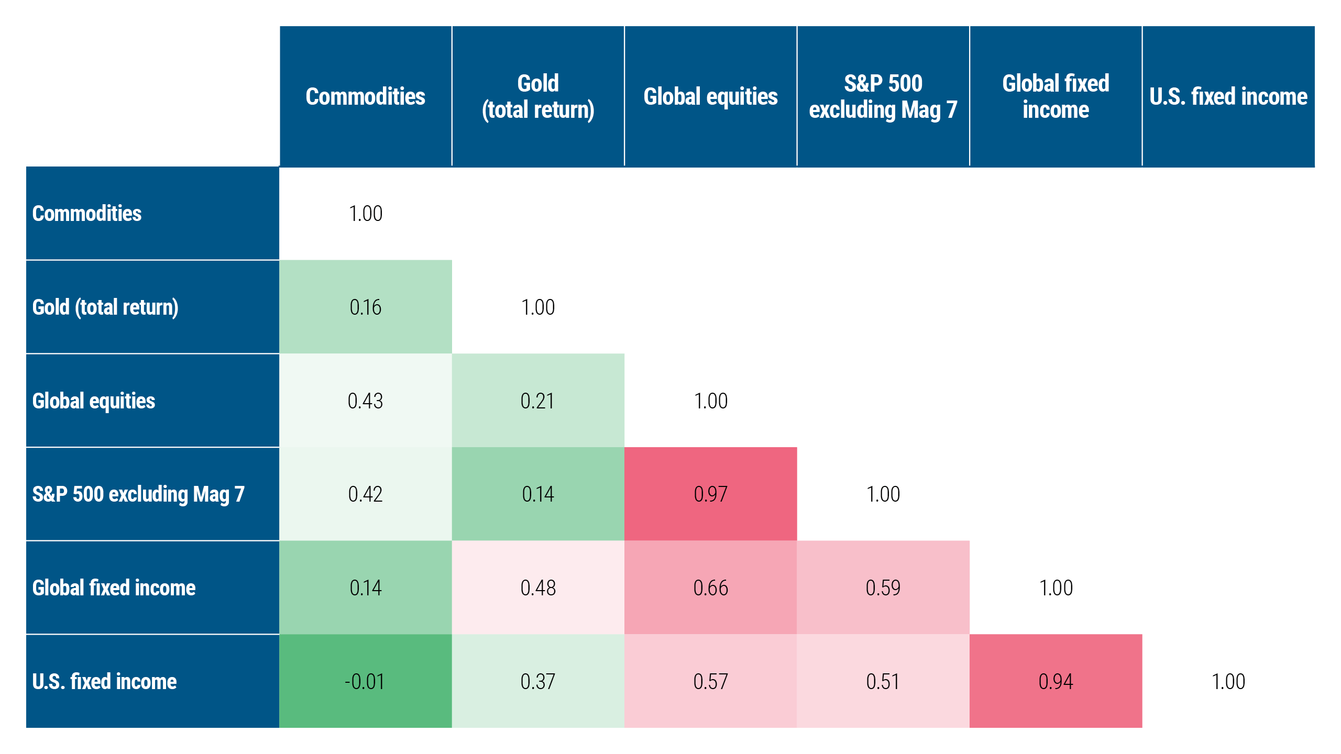This screenshot has height=754, width=1341.
Task: Click the Commodities row label
Action: tap(87, 214)
